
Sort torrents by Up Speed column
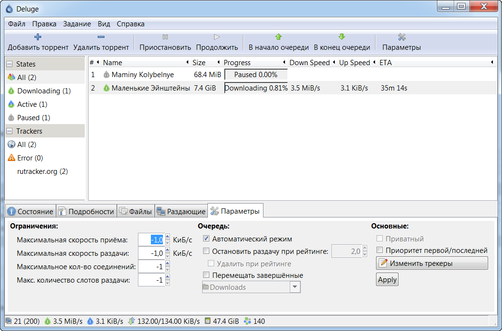pyautogui.click(x=357, y=62)
